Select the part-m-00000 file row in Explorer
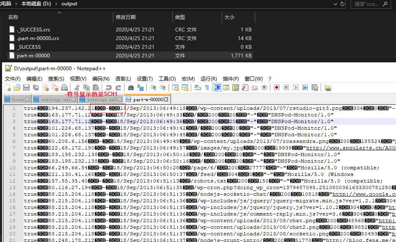The height and width of the screenshot is (242, 396). [x=130, y=55]
